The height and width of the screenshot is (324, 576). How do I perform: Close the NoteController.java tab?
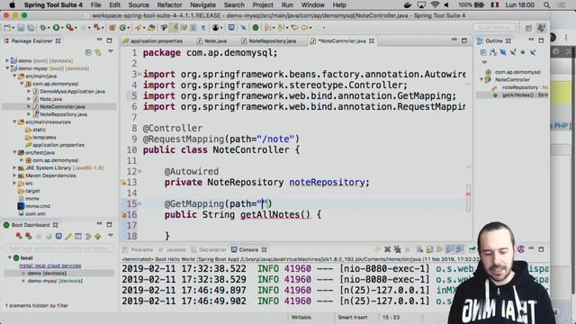(372, 40)
